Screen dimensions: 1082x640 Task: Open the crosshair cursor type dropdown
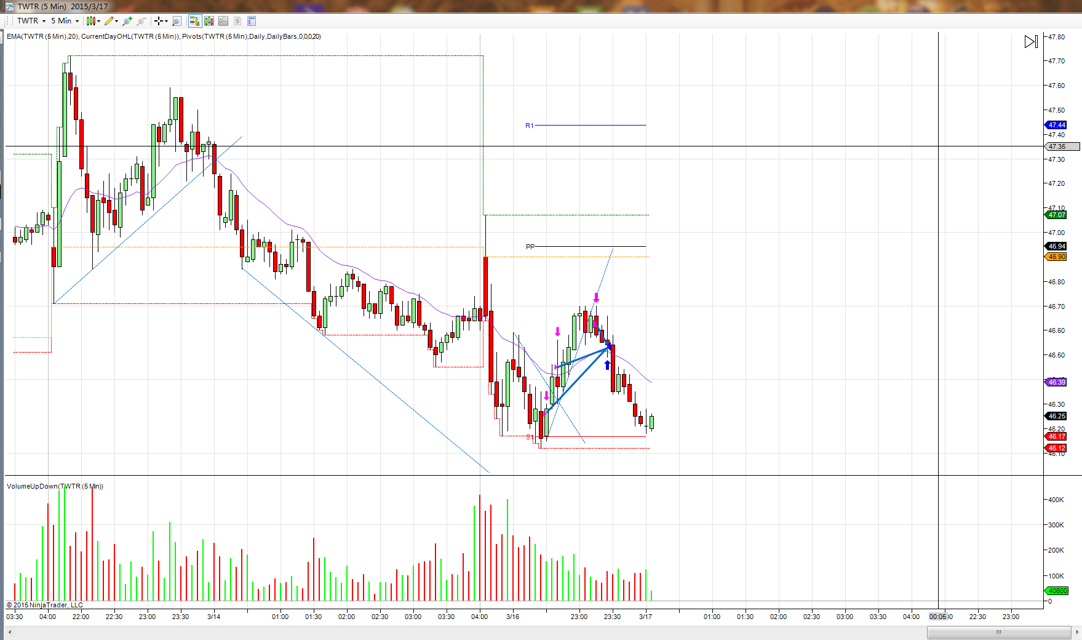point(161,21)
